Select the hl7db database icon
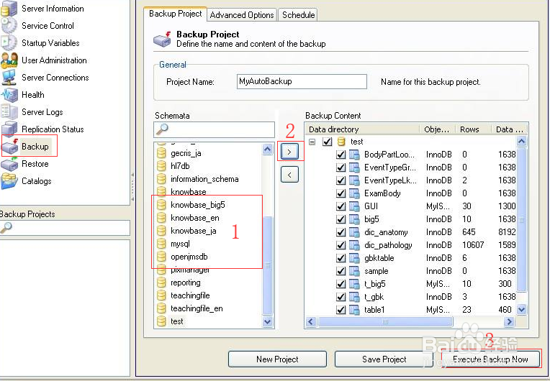The width and height of the screenshot is (550, 381). 161,166
